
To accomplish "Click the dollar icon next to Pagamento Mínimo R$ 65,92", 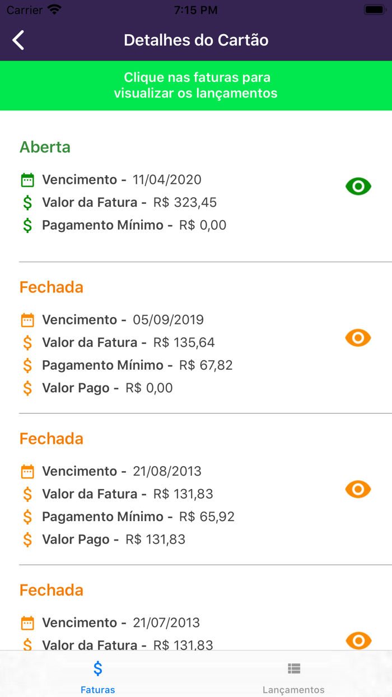I will tap(27, 516).
